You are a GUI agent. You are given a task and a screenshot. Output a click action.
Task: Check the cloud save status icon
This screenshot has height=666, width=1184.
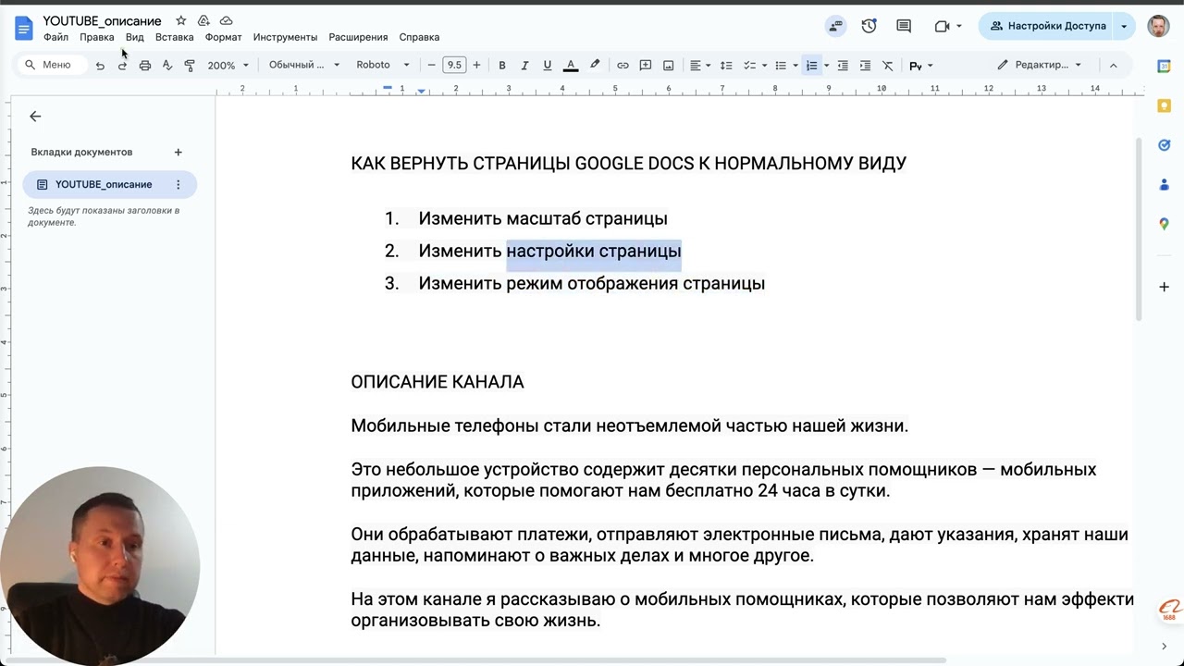click(226, 20)
